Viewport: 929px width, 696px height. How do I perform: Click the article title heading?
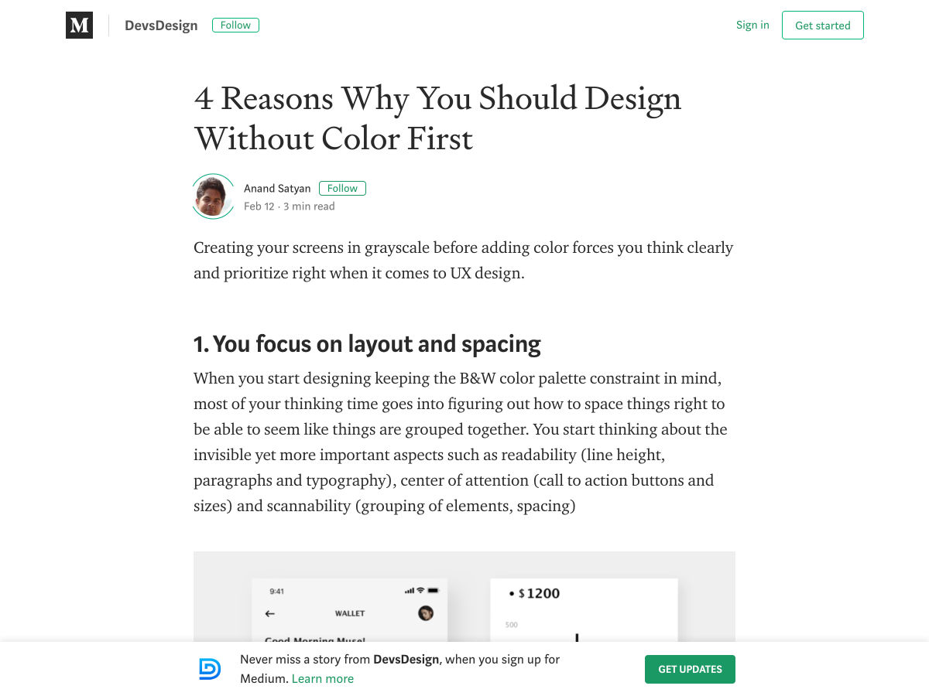pyautogui.click(x=437, y=118)
